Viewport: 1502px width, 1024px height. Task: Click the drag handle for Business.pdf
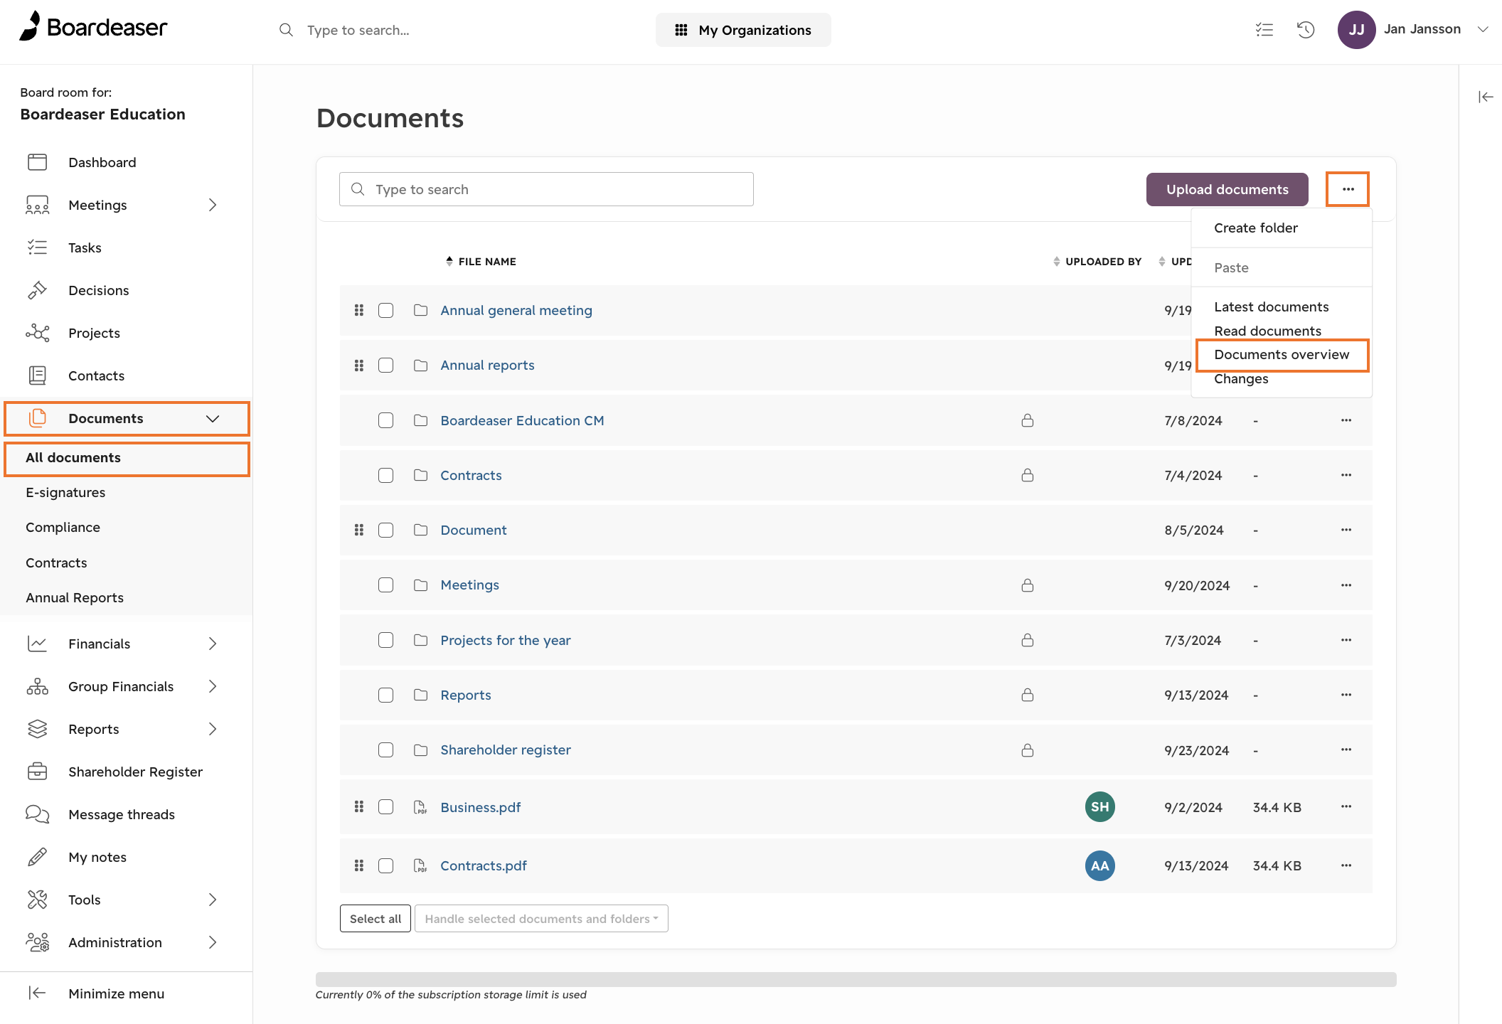(359, 806)
